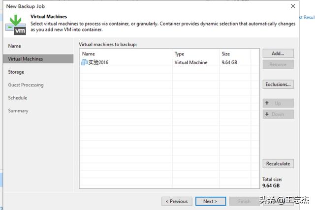Screen dimensions: 315x210
Task: Proceed with the Next button
Action: pos(211,201)
